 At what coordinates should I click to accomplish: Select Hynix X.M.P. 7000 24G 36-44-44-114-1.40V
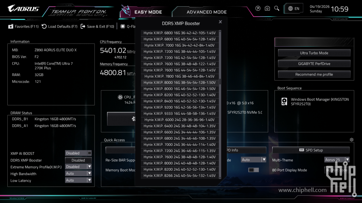pyautogui.click(x=180, y=144)
